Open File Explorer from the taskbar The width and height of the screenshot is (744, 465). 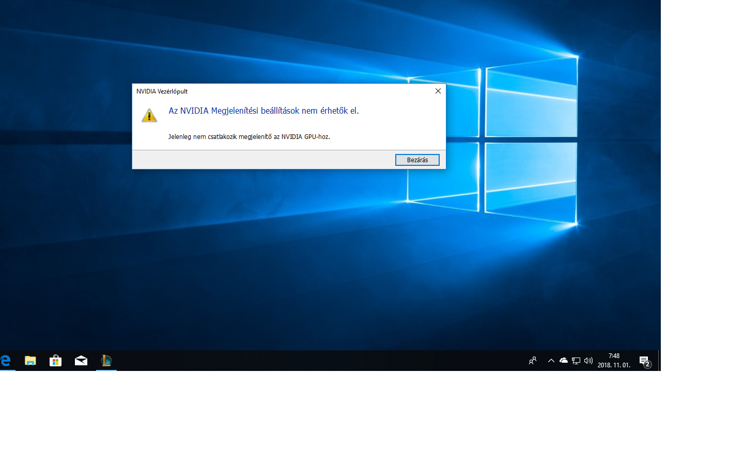(x=30, y=361)
